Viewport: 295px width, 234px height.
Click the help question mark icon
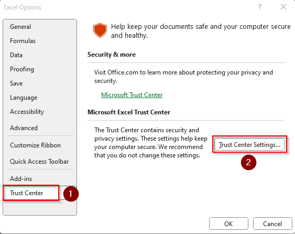pyautogui.click(x=260, y=7)
